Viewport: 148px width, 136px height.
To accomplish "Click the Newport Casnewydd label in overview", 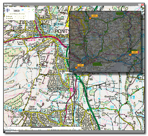I will point(97,64).
